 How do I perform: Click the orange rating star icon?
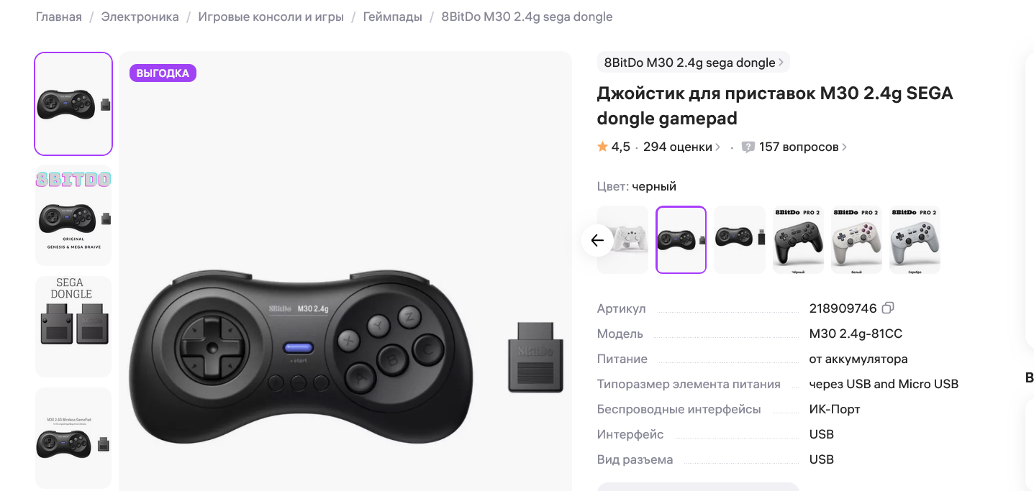[x=603, y=147]
